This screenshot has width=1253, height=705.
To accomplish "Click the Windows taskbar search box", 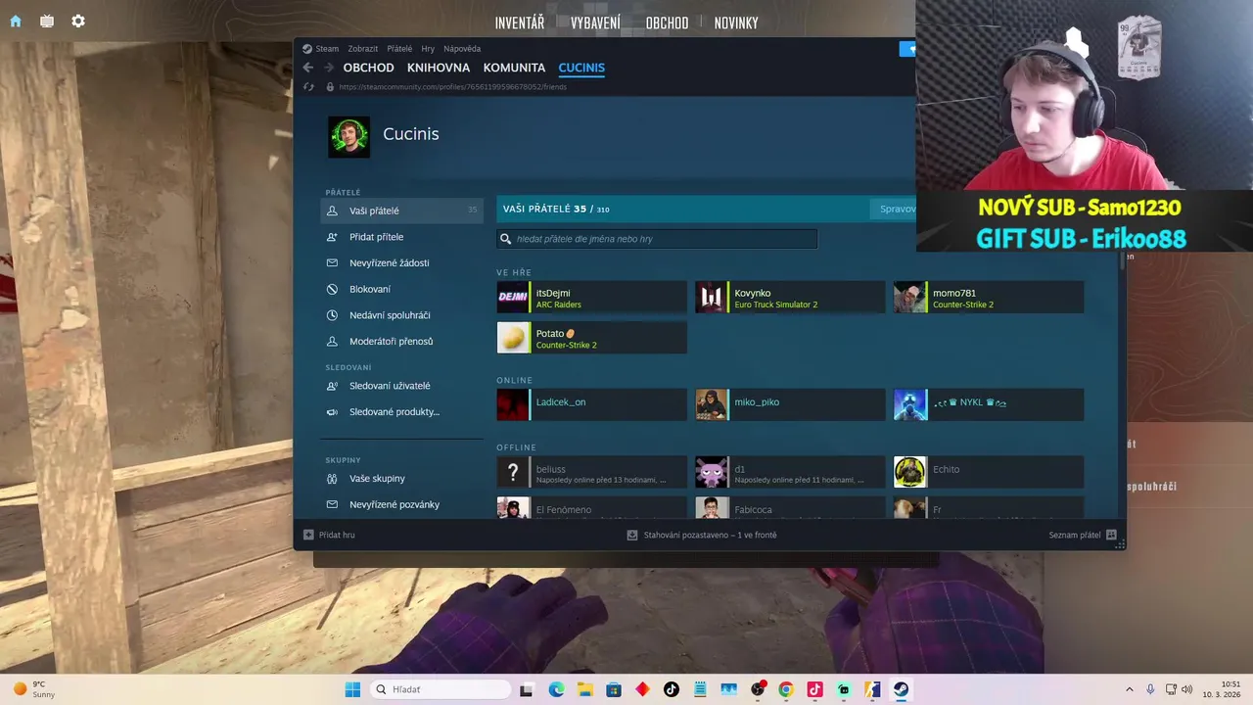I will [439, 689].
